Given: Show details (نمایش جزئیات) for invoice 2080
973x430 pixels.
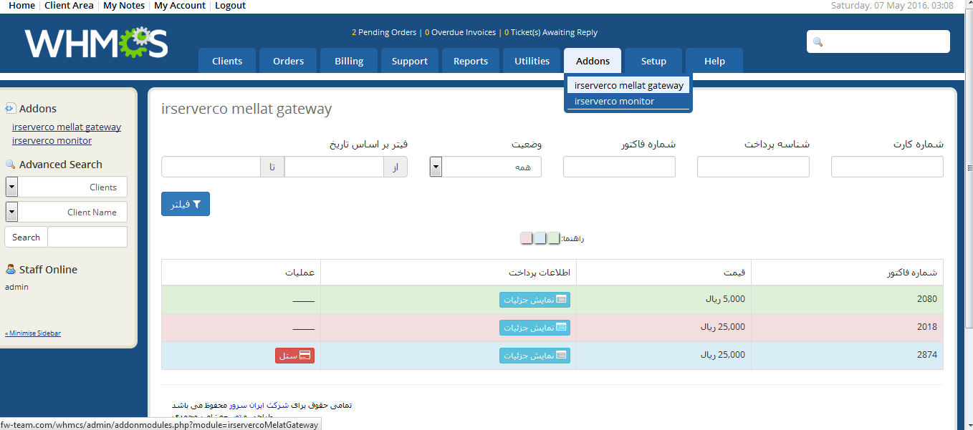Looking at the screenshot, I should (x=535, y=300).
